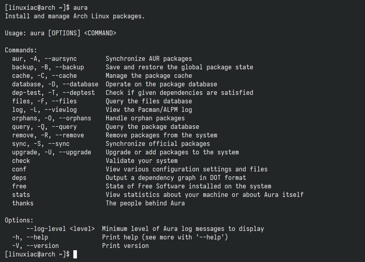Click the 'sync, -S, --sync' command text
365x262 pixels.
[x=41, y=144]
